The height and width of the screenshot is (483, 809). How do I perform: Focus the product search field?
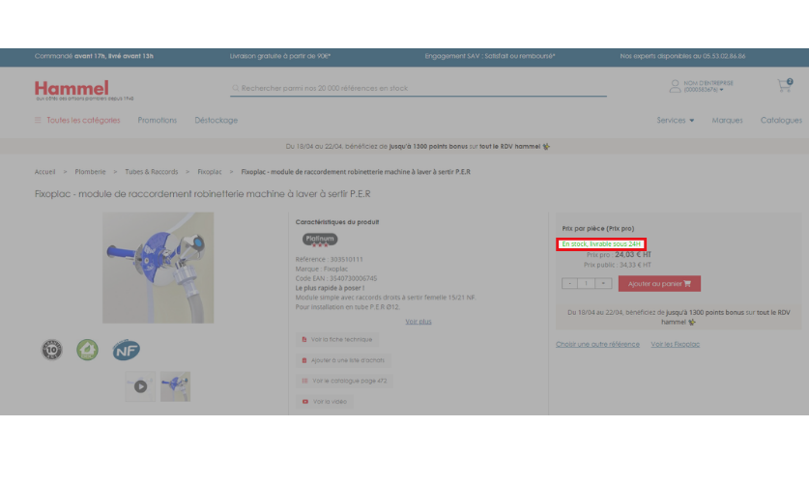(419, 88)
